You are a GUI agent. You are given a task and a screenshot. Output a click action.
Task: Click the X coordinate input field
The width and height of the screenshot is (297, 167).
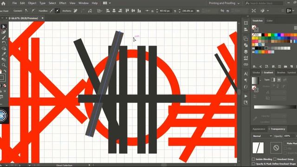tap(166, 11)
